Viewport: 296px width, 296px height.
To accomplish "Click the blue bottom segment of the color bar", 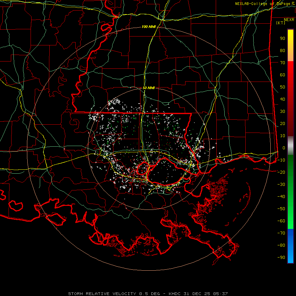I will (290, 246).
